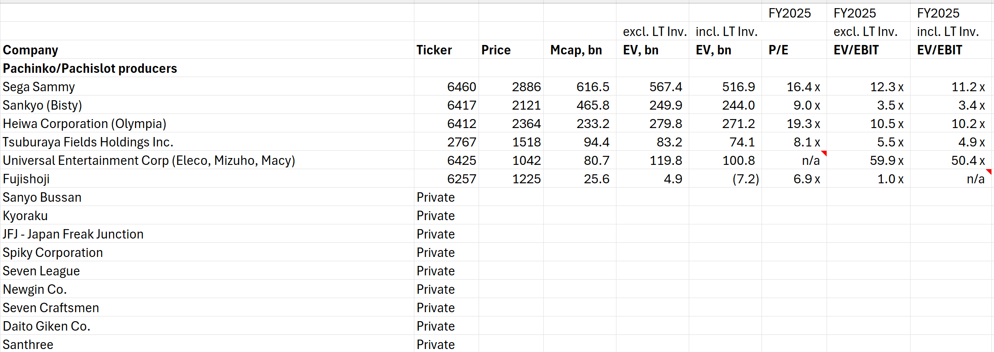Click Universal Entertainment EV/EBIT 59.9 x cell
Viewport: 994px width, 352px height.
coord(868,160)
